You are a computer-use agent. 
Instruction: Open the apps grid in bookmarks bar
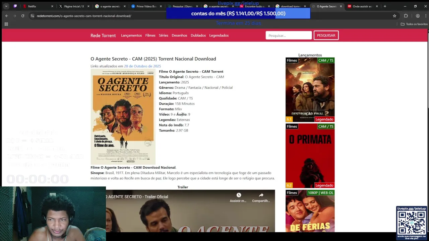[6, 24]
